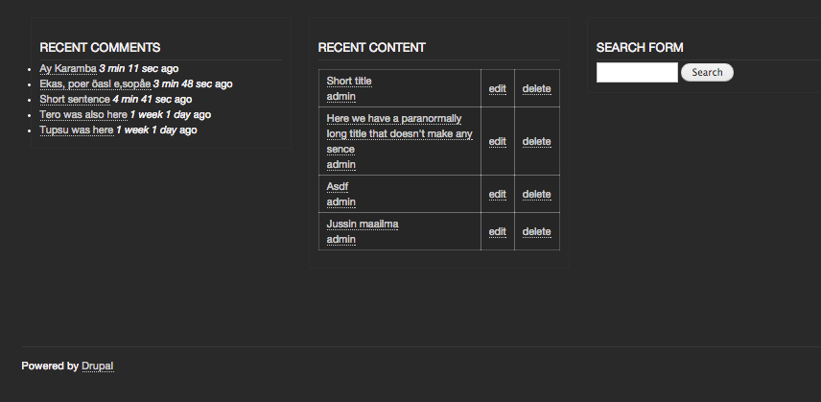Open the 'Jussin maailma' content link

tap(363, 225)
